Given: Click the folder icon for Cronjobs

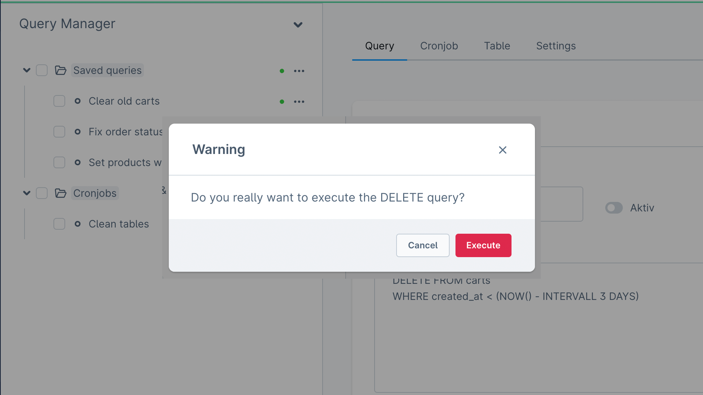Looking at the screenshot, I should [60, 193].
